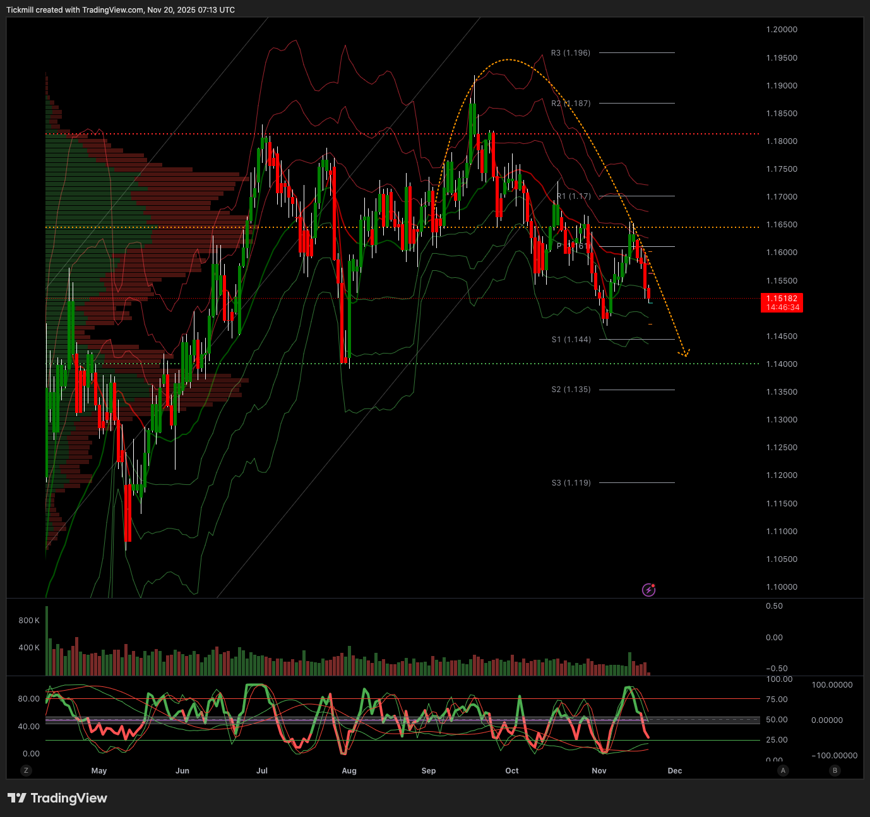Click the 1.20000 price axis label
The height and width of the screenshot is (817, 870).
782,30
